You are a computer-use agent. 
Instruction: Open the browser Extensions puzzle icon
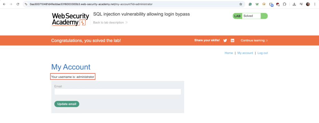click(285, 4)
